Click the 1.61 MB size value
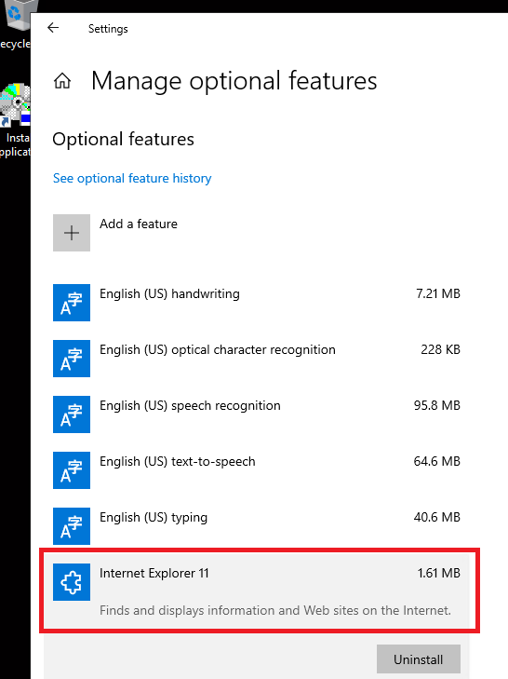This screenshot has width=508, height=679. (439, 573)
